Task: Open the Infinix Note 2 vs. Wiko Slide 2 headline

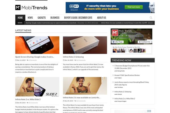Action: click(x=28, y=99)
